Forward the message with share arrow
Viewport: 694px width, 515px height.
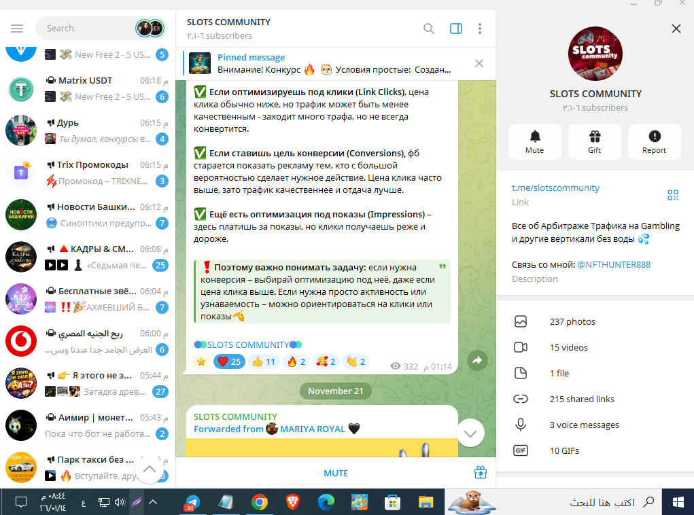point(477,361)
